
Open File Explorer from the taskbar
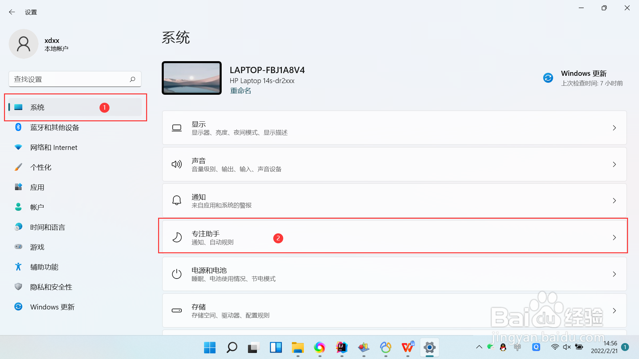tap(298, 348)
